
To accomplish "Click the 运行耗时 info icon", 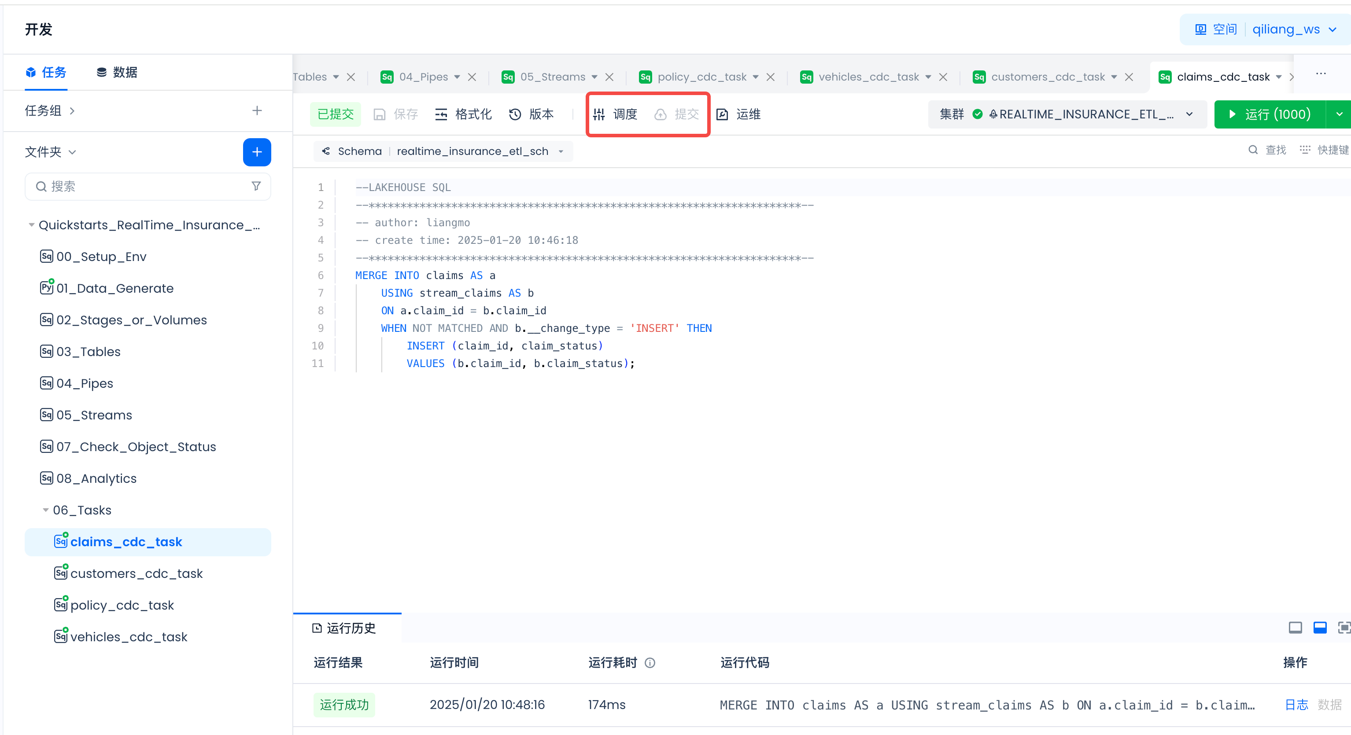I will click(650, 663).
